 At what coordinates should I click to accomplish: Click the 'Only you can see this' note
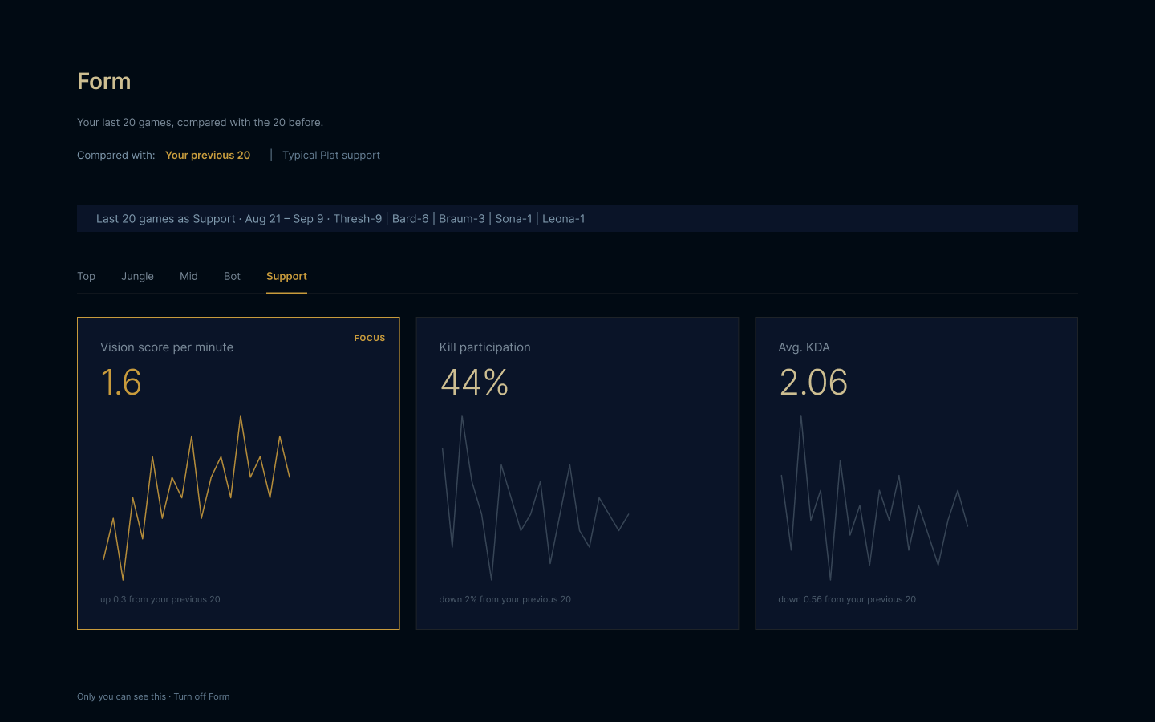point(121,696)
